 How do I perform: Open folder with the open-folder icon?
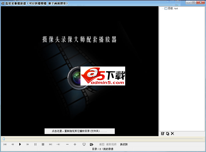[92, 144]
